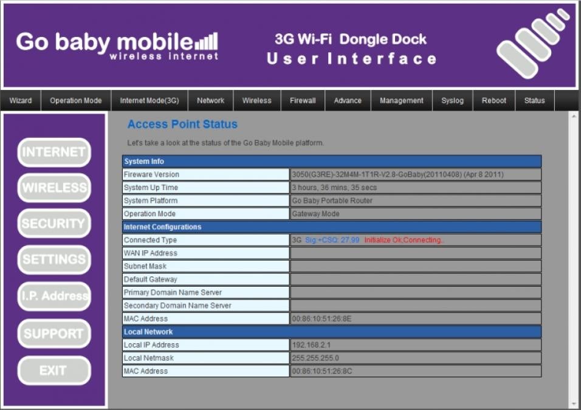
Task: Click the scrollbar down arrow
Action: (x=574, y=403)
